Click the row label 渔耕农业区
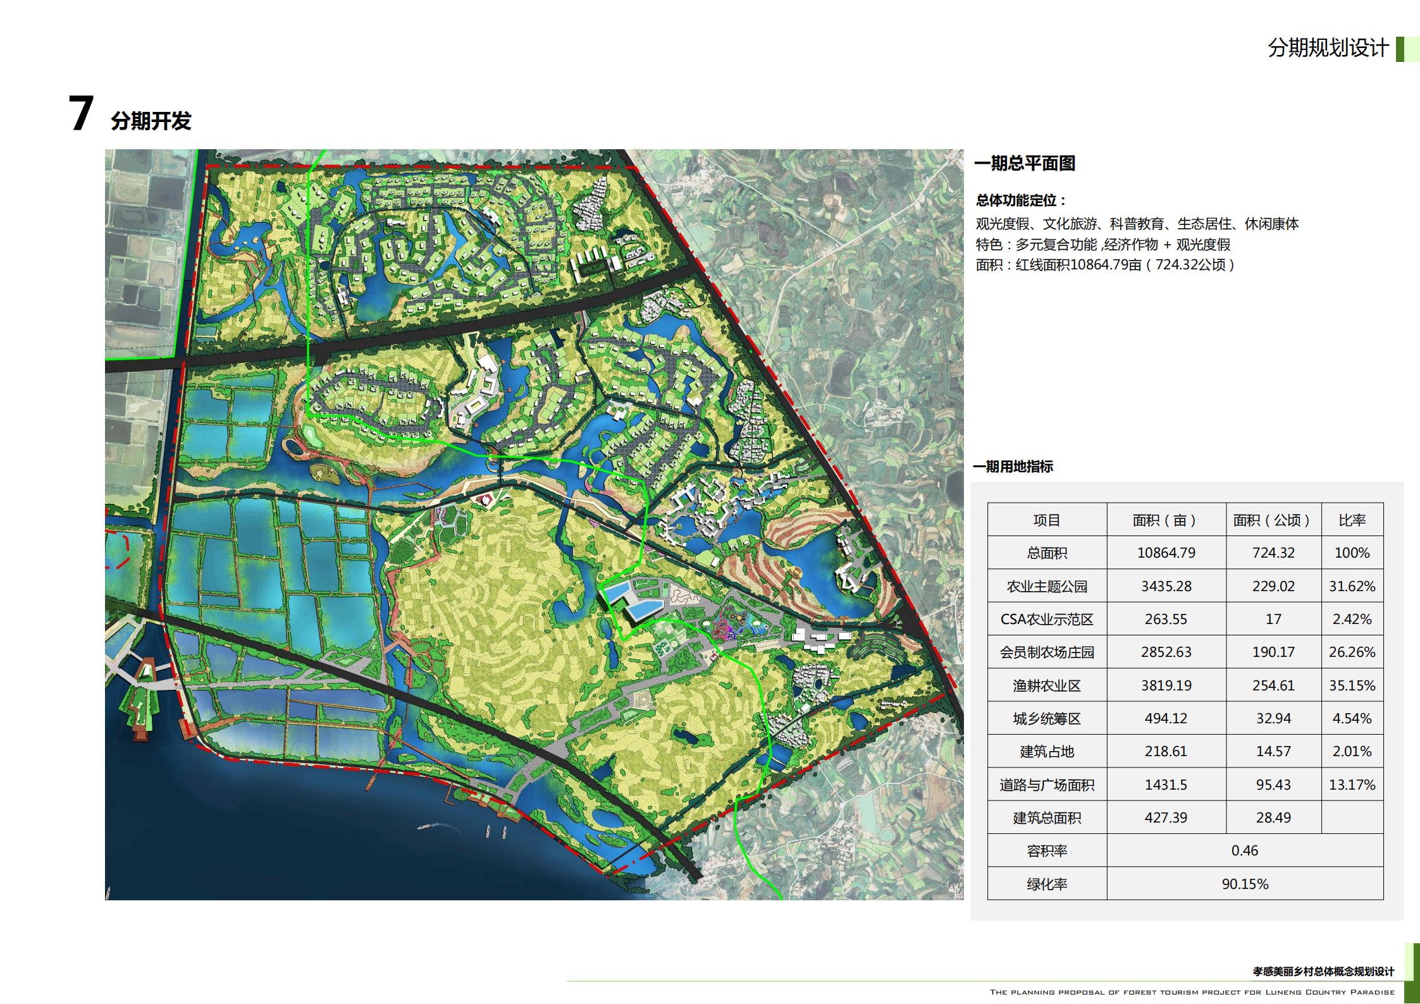 click(x=1047, y=686)
